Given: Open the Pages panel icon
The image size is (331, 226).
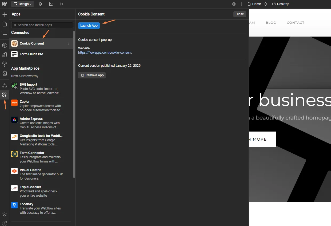Looking at the screenshot, I should [x=5, y=24].
